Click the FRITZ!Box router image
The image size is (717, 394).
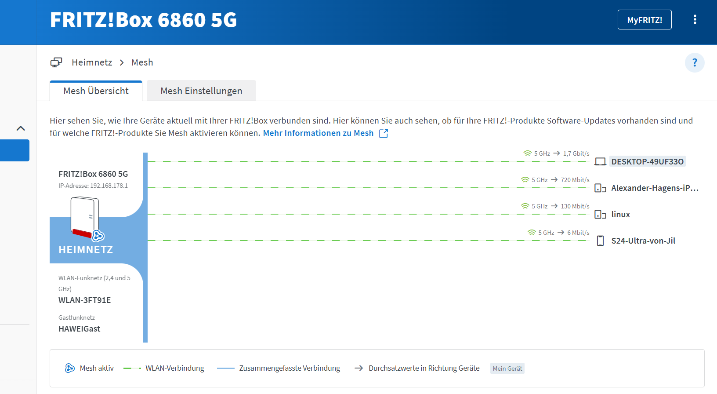click(85, 217)
